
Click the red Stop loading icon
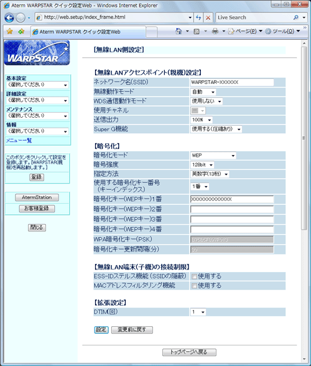[x=208, y=17]
